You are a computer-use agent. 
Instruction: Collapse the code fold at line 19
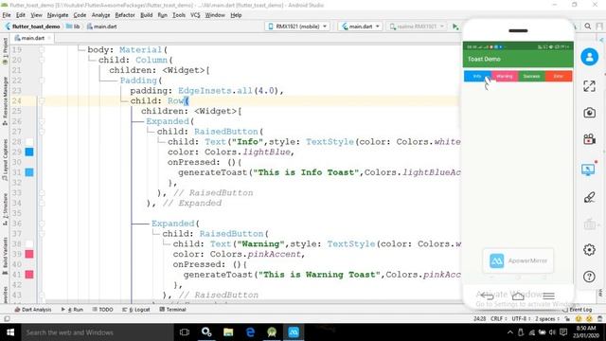[42, 50]
